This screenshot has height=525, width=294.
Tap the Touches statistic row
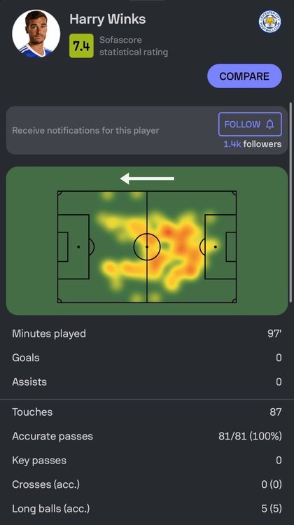point(147,412)
